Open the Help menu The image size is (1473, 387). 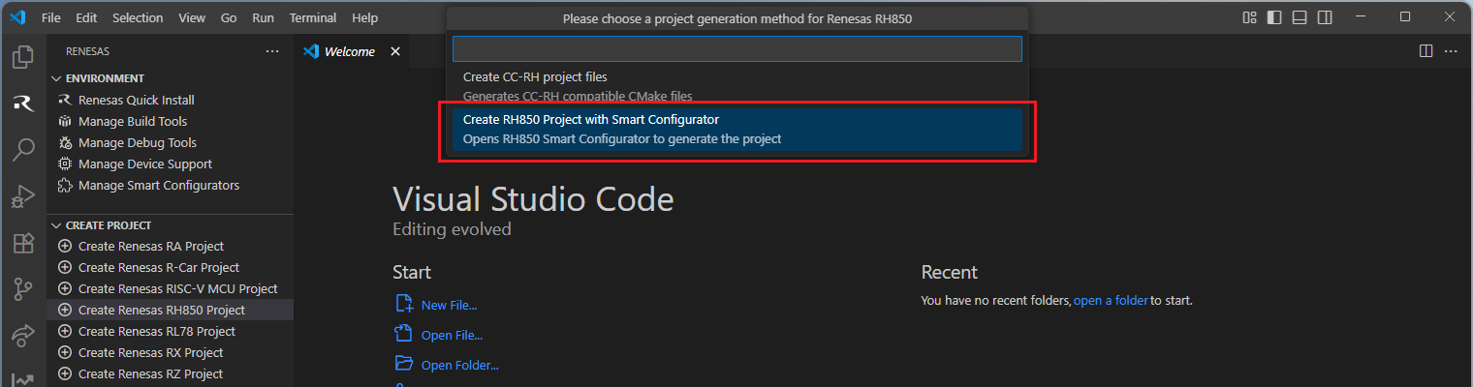pyautogui.click(x=365, y=17)
